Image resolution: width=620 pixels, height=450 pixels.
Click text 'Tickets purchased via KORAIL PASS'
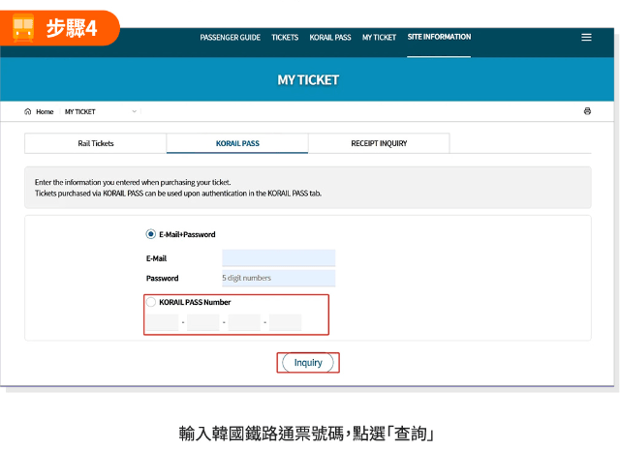pos(89,194)
